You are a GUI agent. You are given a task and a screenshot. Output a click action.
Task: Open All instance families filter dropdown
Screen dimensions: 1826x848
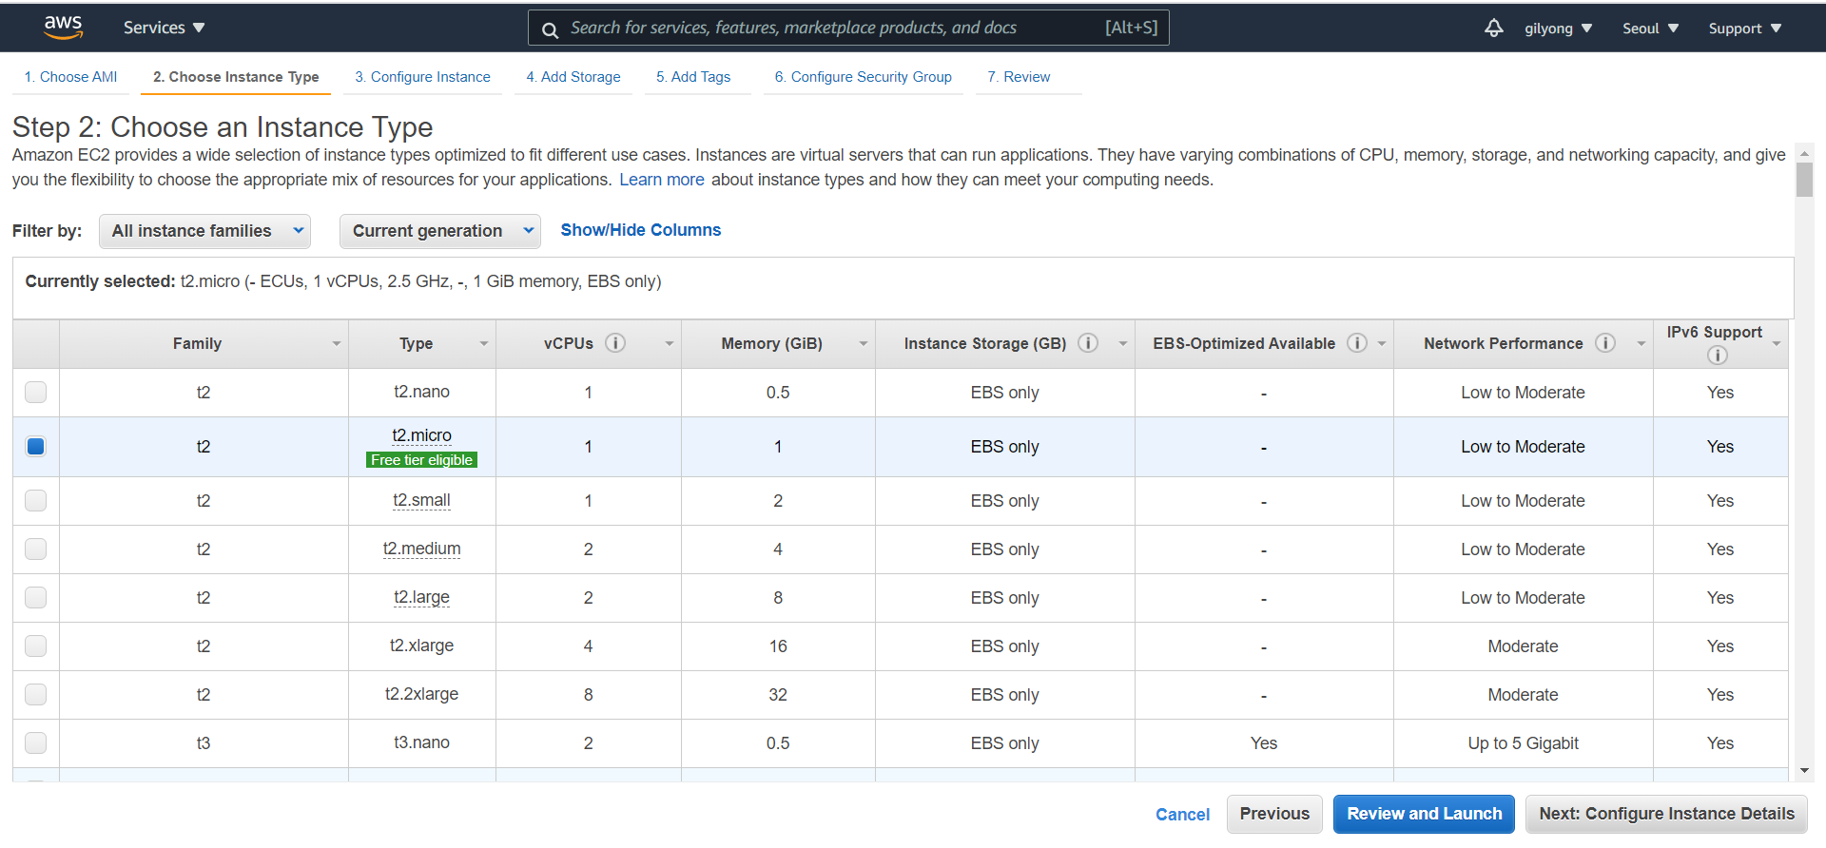click(204, 231)
